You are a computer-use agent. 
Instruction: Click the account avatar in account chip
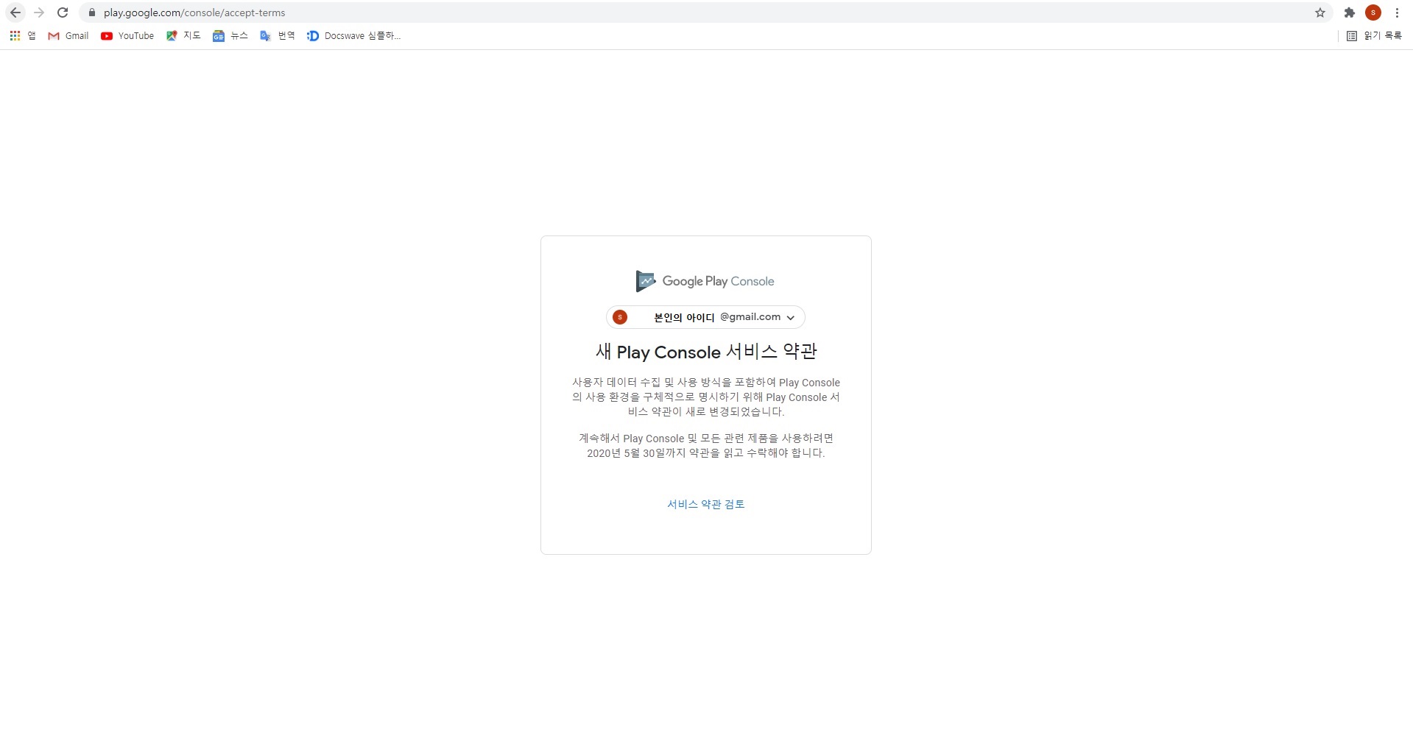pos(620,317)
